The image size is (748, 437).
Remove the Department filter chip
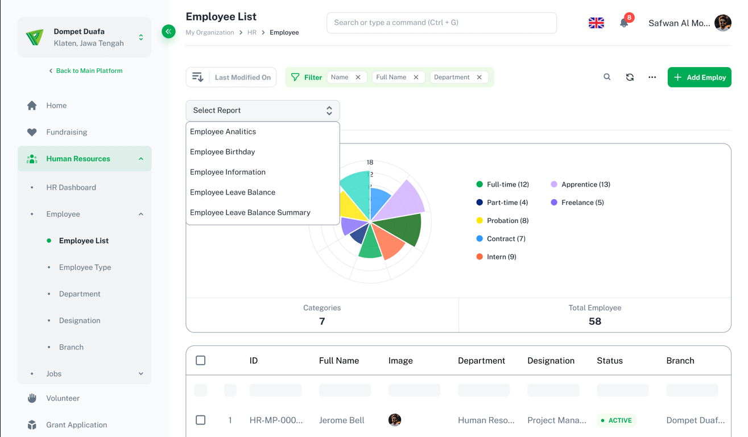point(480,77)
